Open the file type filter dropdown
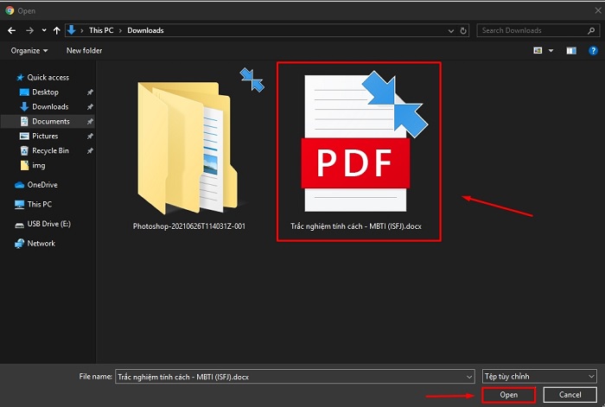The height and width of the screenshot is (407, 605). pyautogui.click(x=540, y=377)
